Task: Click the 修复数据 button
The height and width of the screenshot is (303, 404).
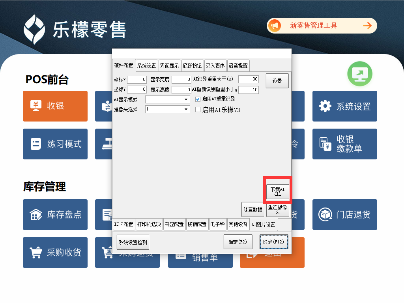Action: pos(253,209)
